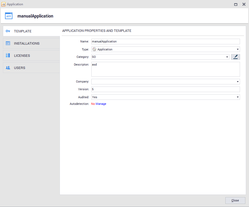Expand the Company dropdown
Screen dimensions: 249x207
click(x=238, y=82)
